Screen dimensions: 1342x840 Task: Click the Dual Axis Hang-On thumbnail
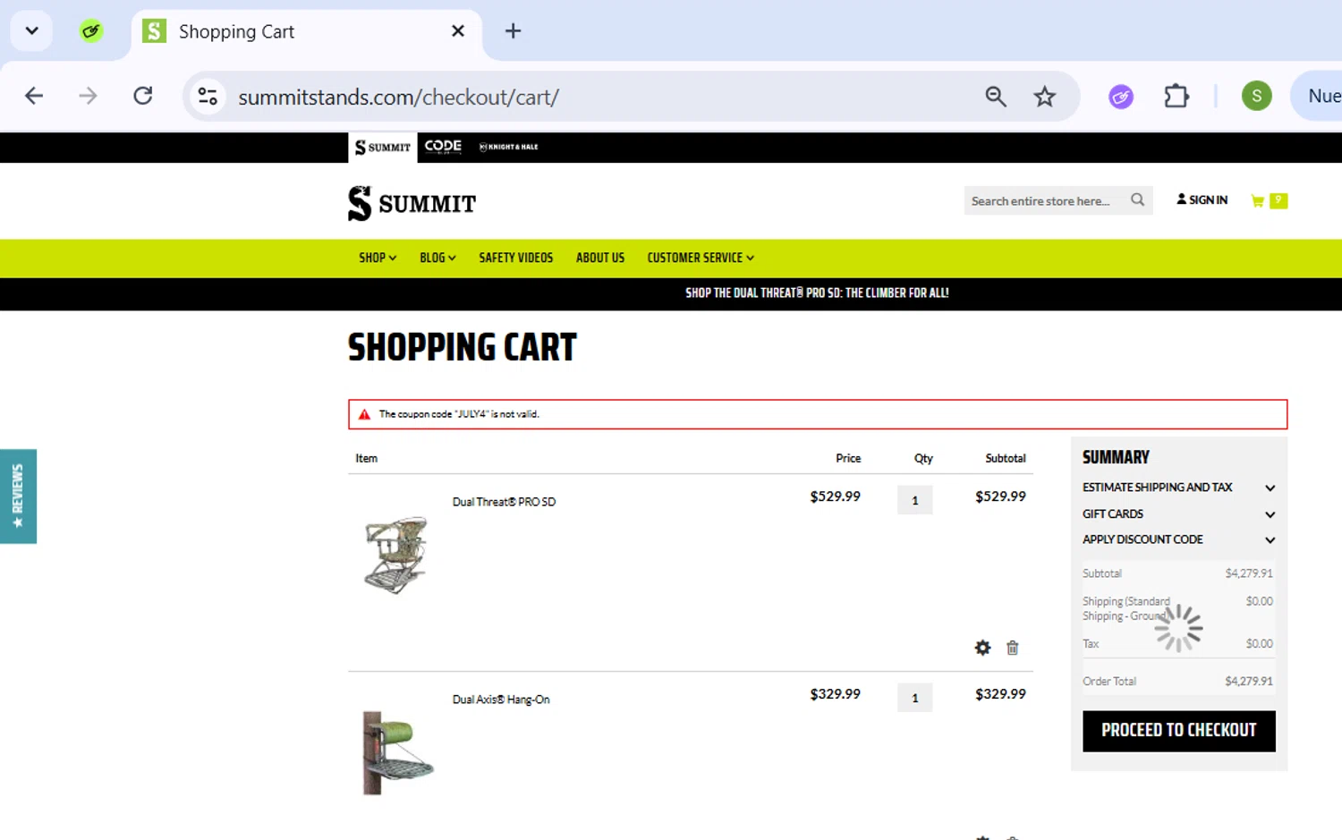click(x=397, y=752)
